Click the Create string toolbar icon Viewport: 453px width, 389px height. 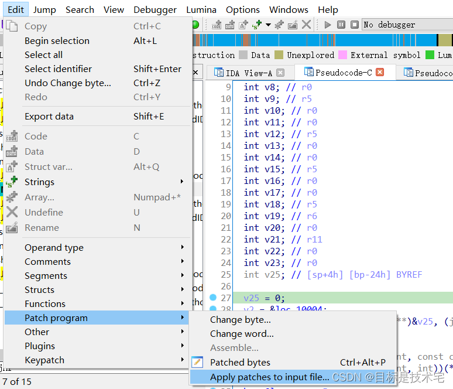click(256, 25)
